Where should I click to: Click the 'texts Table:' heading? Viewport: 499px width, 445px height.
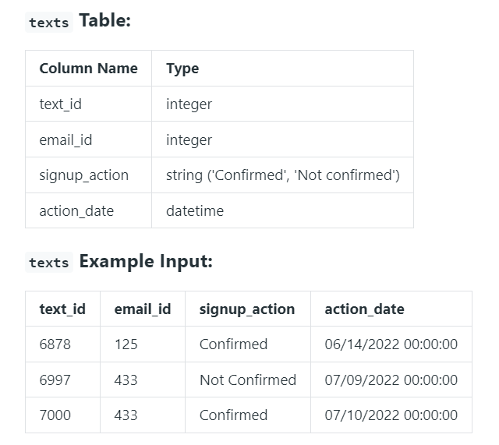pos(78,21)
